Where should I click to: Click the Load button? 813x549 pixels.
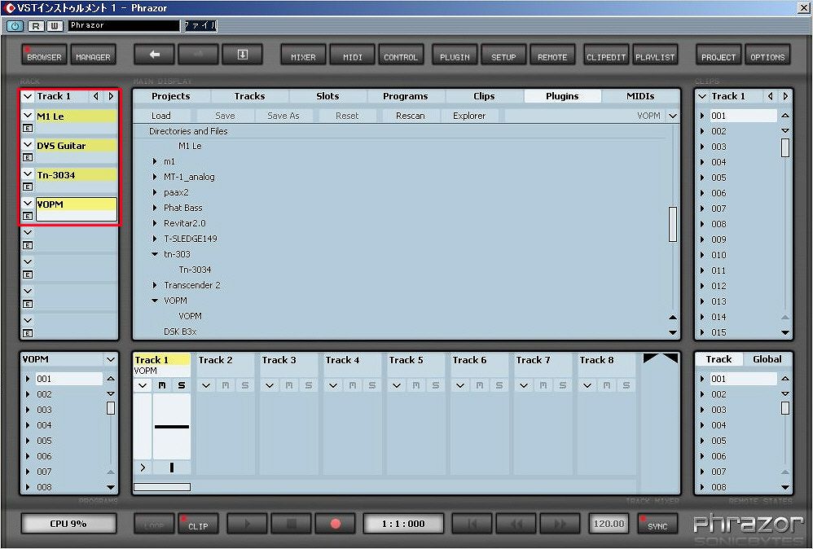[x=160, y=116]
